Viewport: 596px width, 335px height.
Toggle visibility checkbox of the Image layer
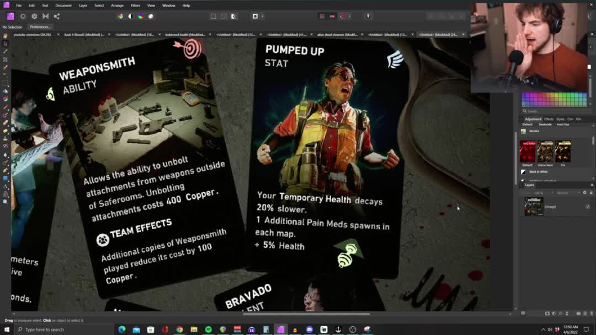(587, 207)
